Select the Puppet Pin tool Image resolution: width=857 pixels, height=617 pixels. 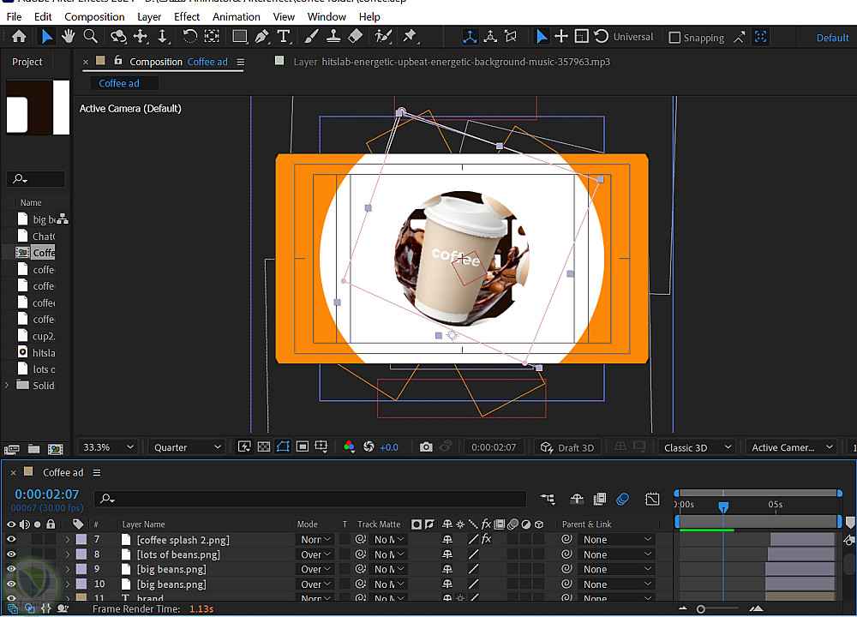(x=410, y=36)
